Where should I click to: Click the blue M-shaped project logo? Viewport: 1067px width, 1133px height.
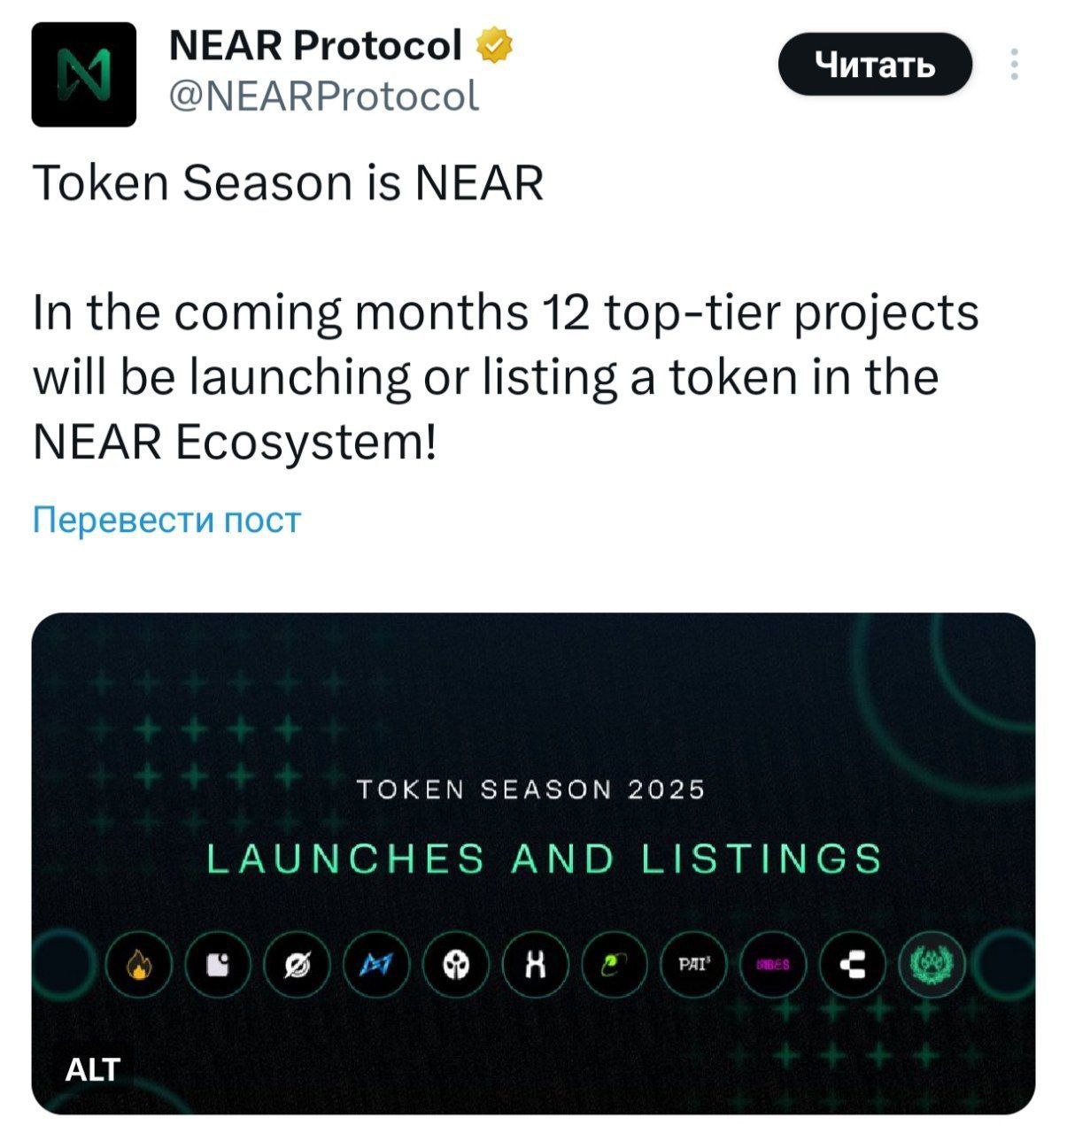point(376,964)
